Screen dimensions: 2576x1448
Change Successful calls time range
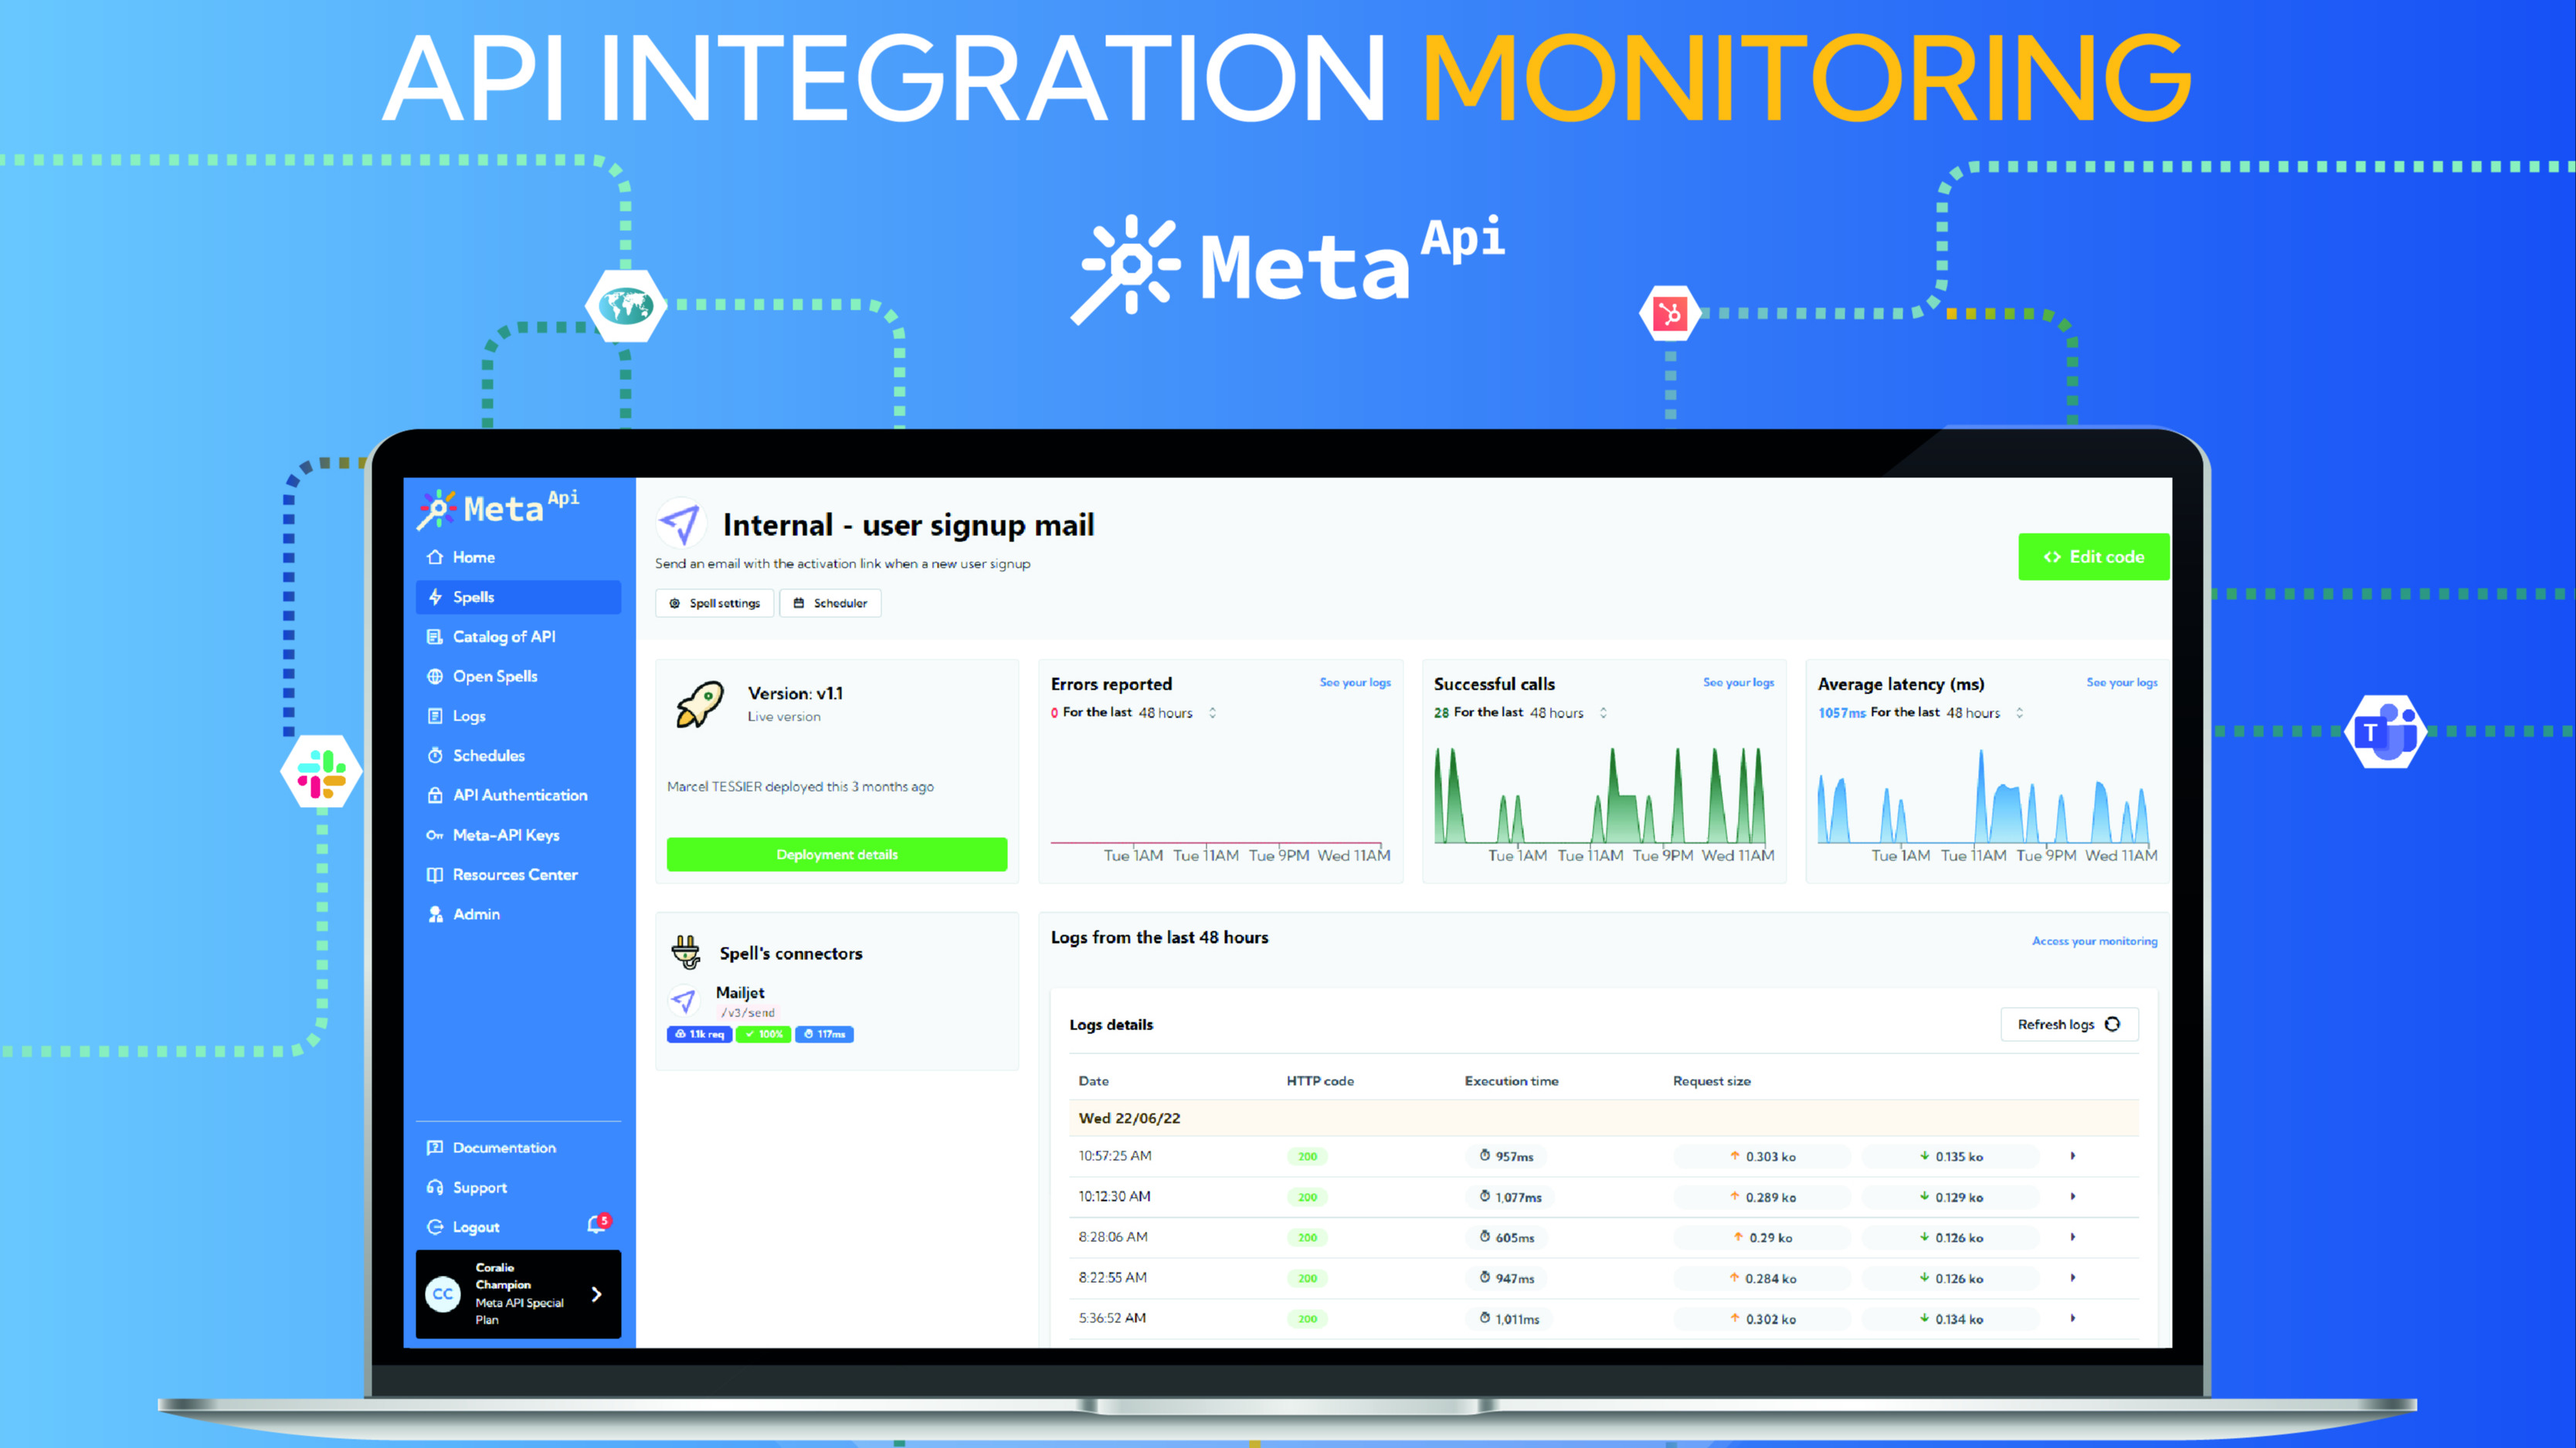[x=1568, y=713]
